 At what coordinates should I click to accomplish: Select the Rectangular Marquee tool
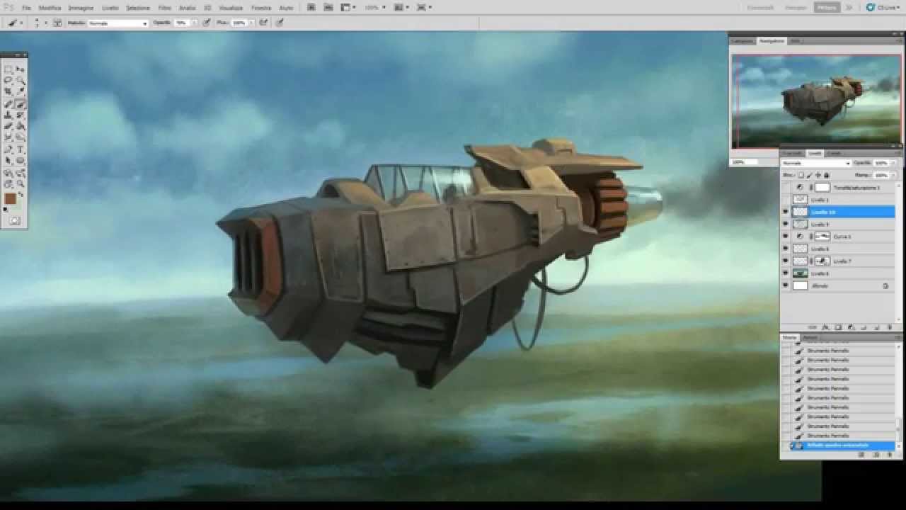(8, 69)
